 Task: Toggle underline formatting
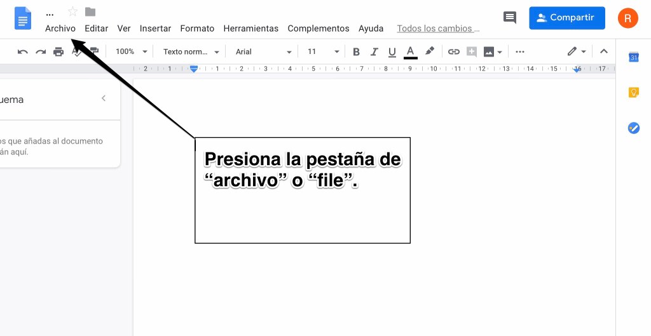[x=392, y=51]
